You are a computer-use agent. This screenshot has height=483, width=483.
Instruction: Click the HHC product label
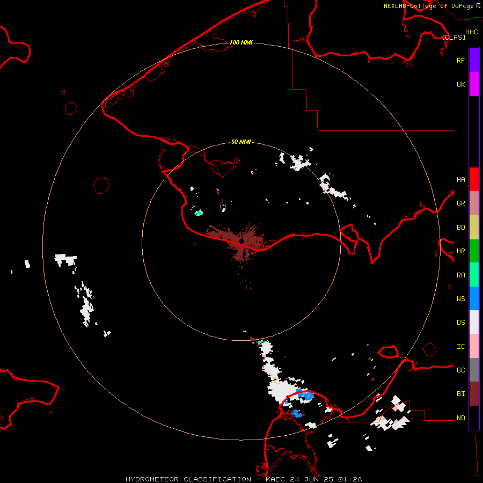click(471, 32)
